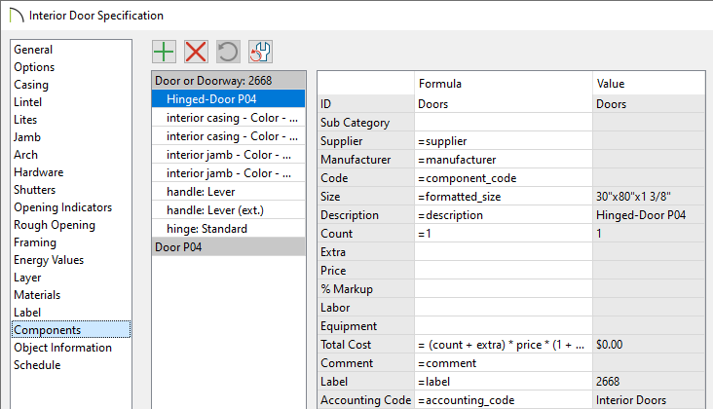Click the empty % Markup formula cell

(504, 289)
